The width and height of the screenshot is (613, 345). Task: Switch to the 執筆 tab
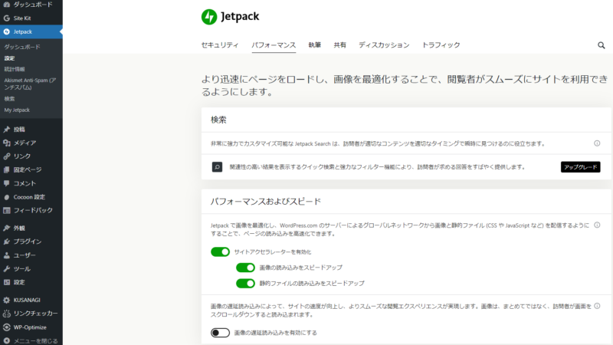click(315, 45)
